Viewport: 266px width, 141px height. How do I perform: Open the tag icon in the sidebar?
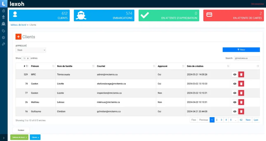point(4,31)
